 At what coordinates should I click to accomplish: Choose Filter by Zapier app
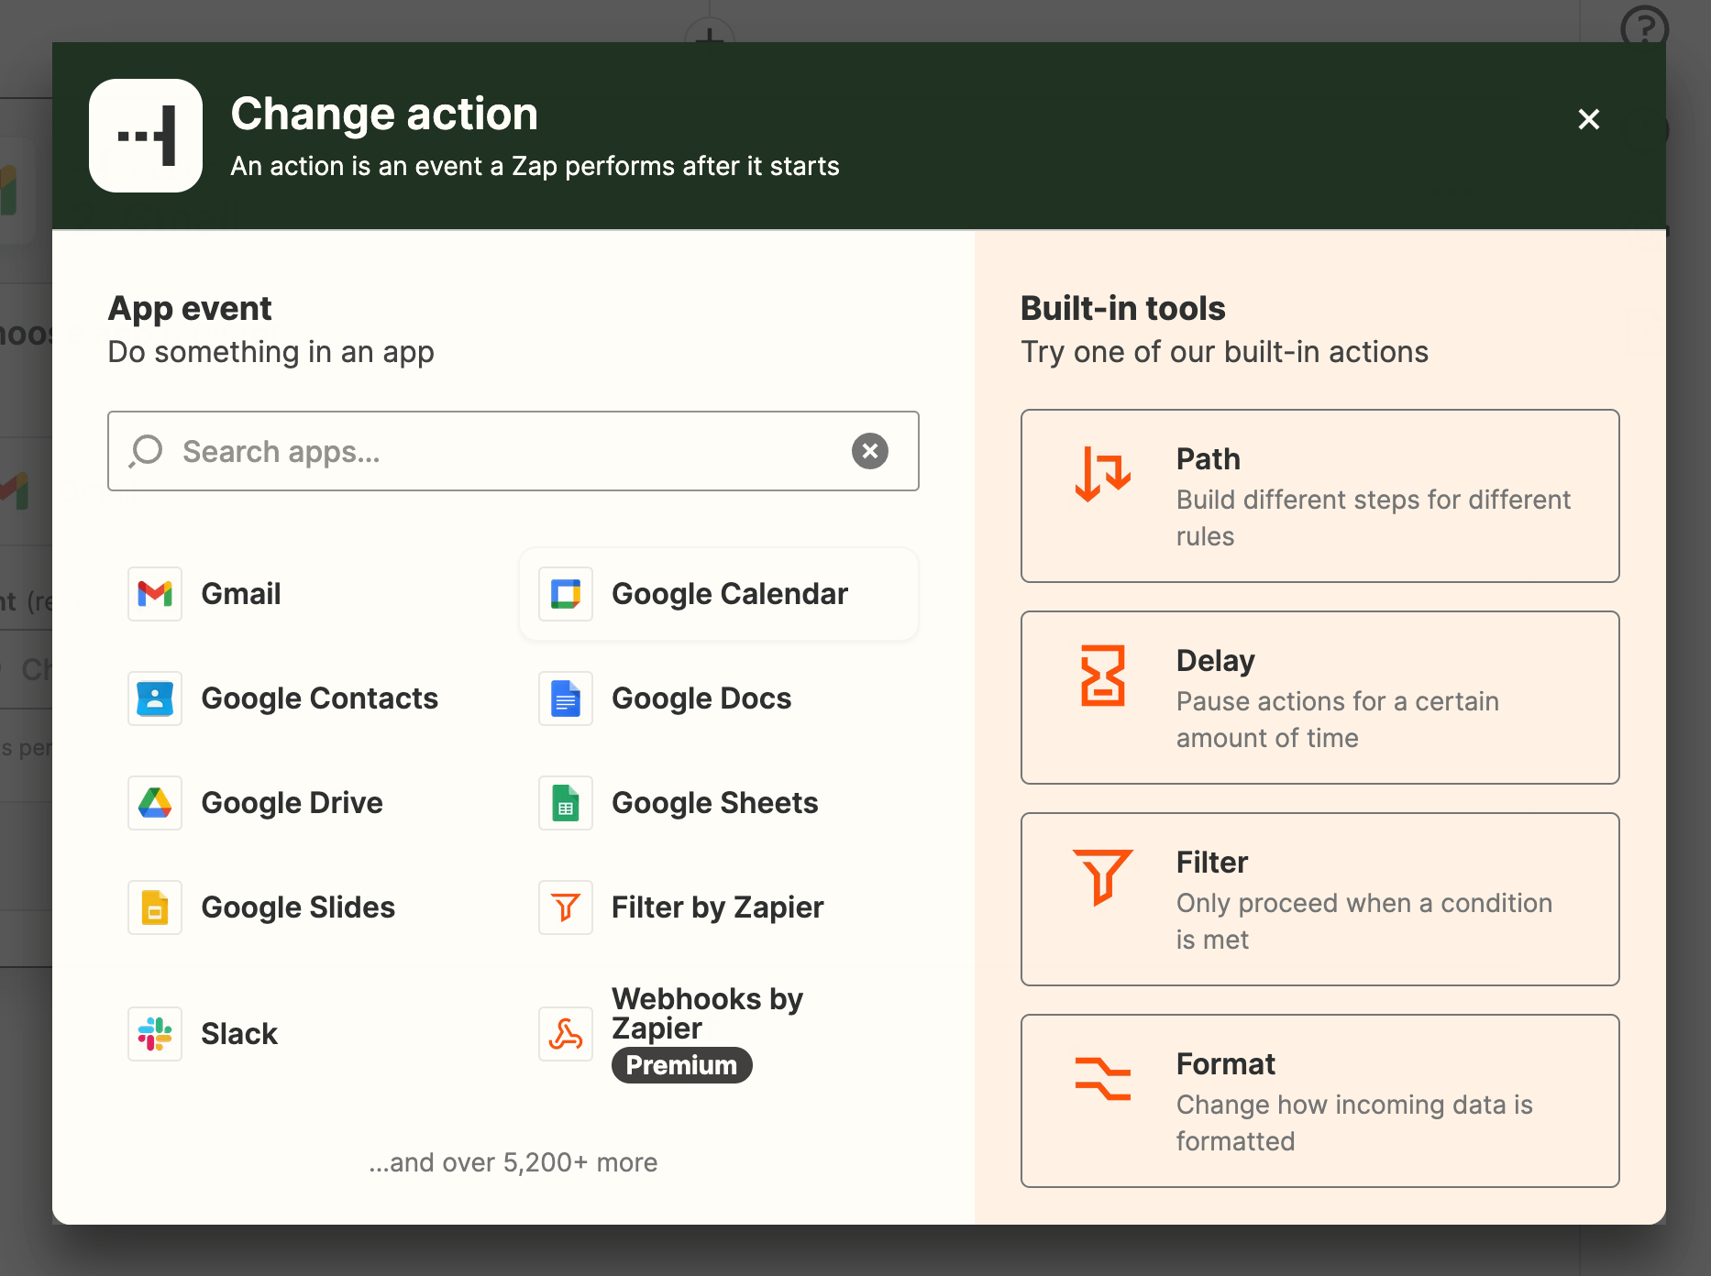coord(719,907)
